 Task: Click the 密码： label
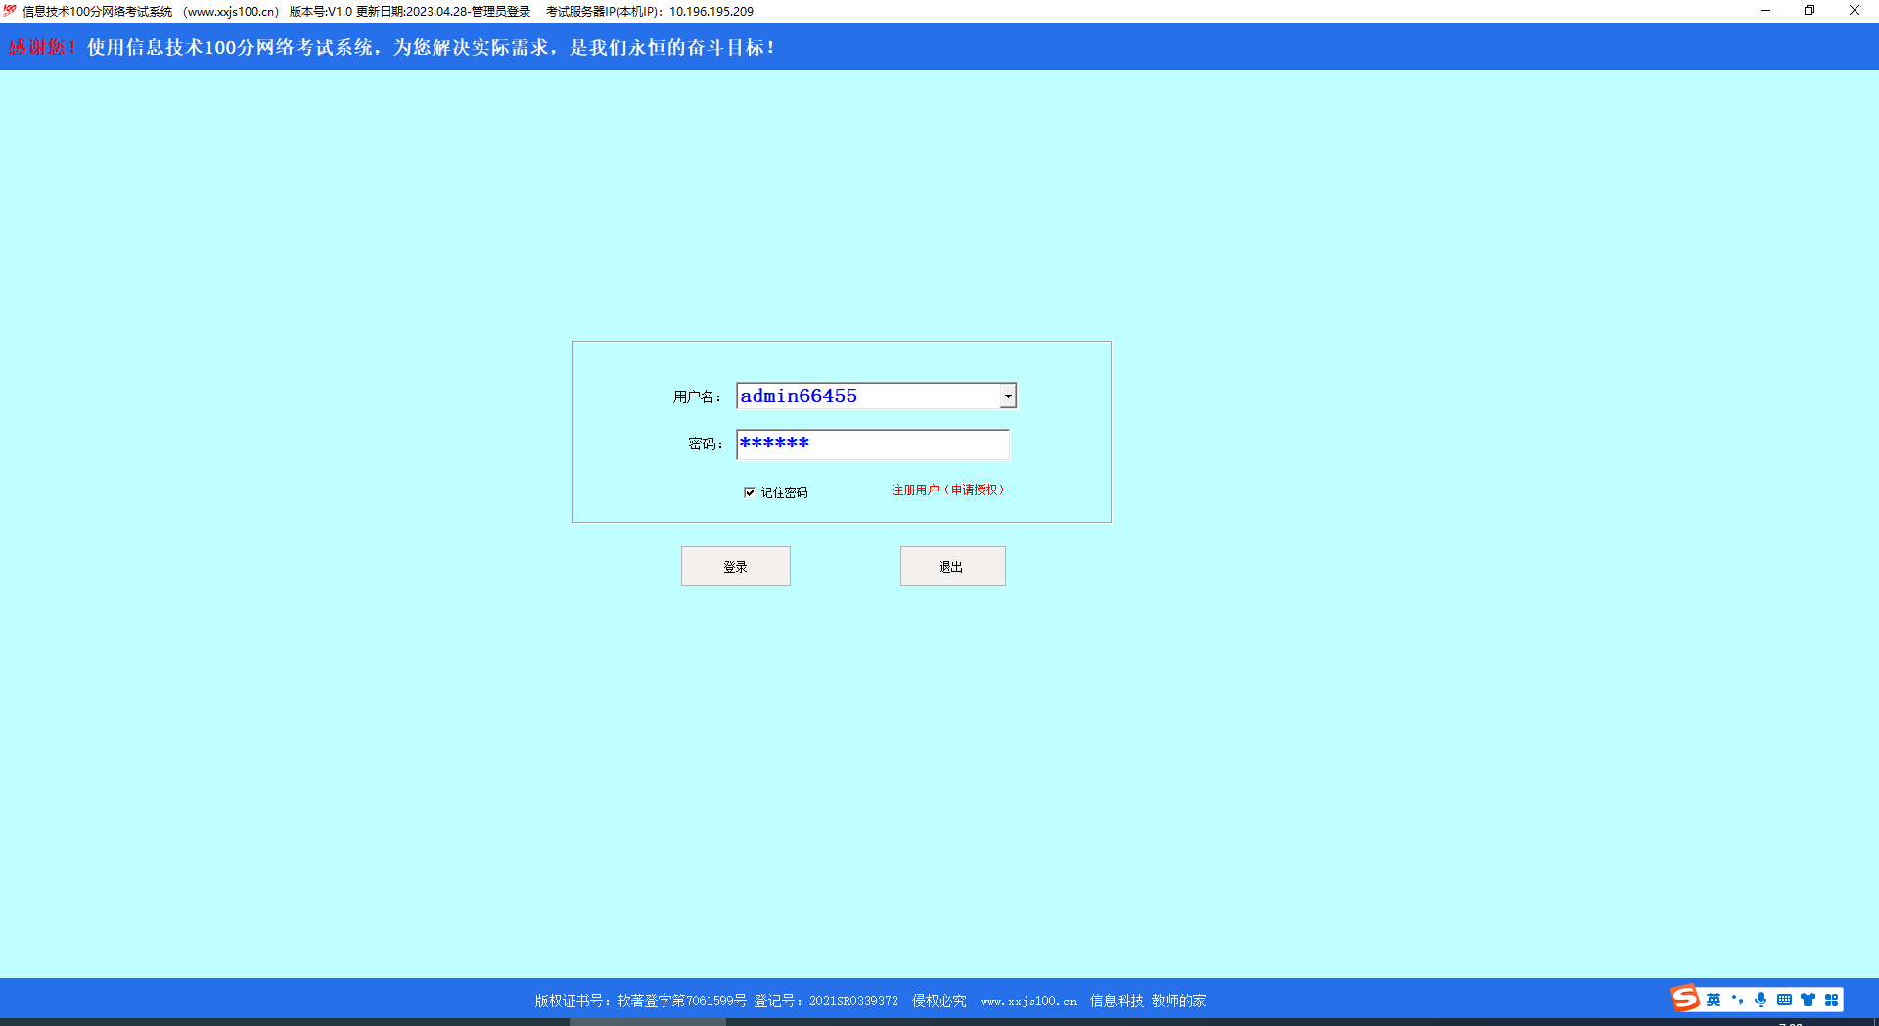[706, 443]
